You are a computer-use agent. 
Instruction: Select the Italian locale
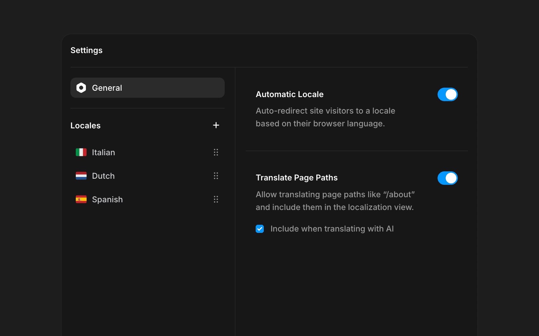(x=103, y=153)
